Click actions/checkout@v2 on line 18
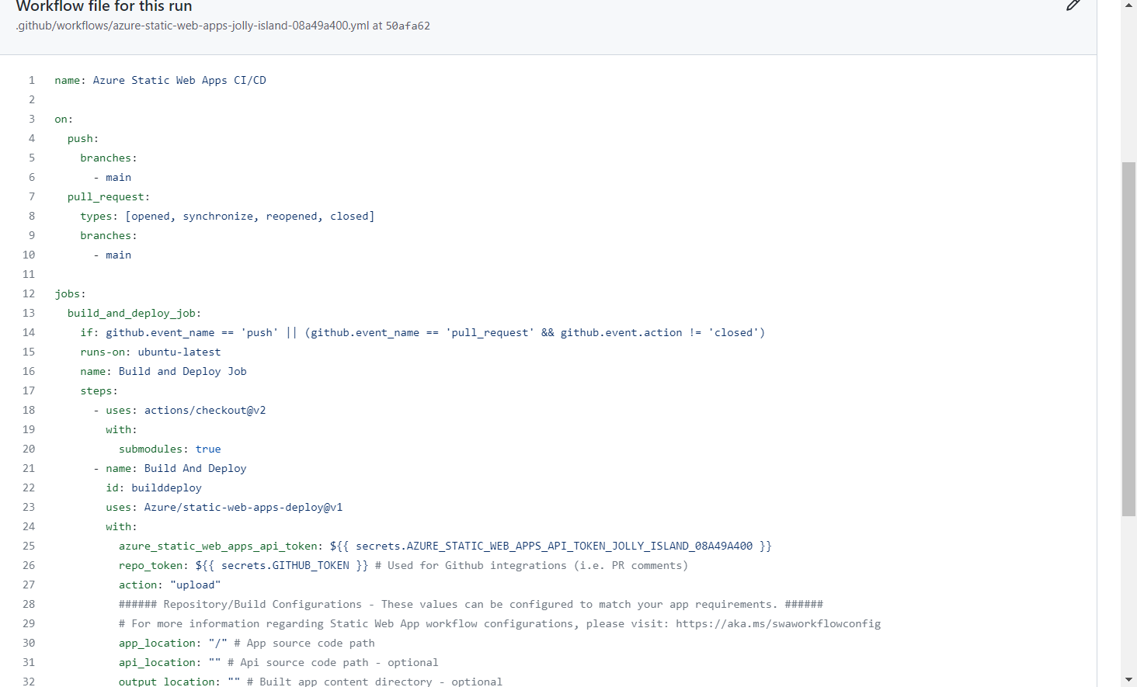 pyautogui.click(x=204, y=410)
